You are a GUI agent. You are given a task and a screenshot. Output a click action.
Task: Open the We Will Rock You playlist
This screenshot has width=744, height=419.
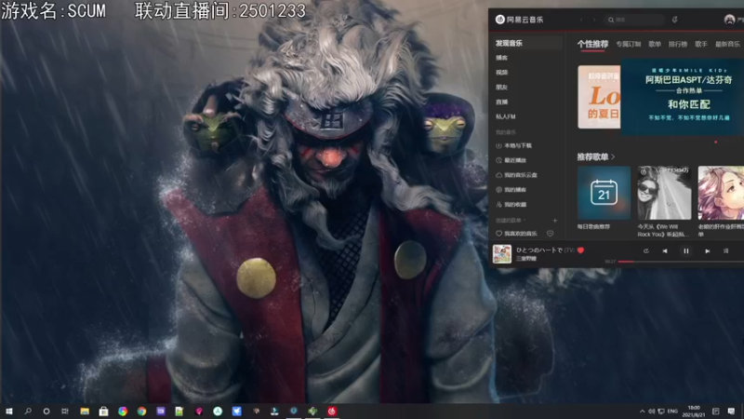pyautogui.click(x=664, y=193)
